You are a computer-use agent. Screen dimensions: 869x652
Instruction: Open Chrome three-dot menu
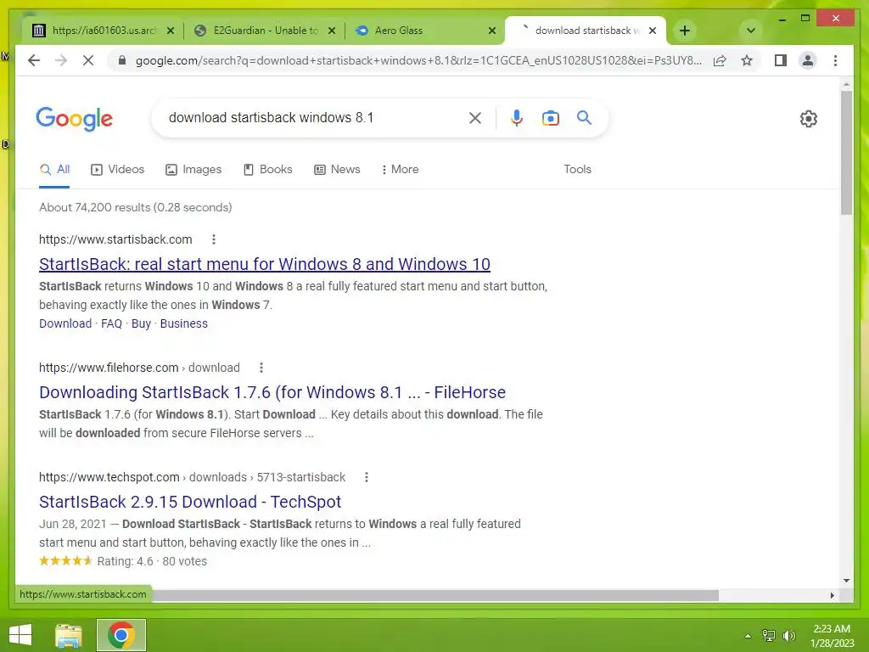(x=835, y=60)
